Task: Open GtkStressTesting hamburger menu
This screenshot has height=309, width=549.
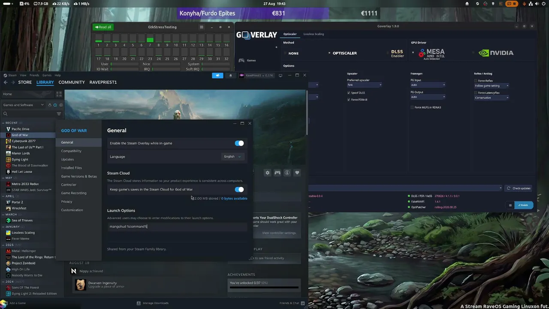Action: [201, 27]
